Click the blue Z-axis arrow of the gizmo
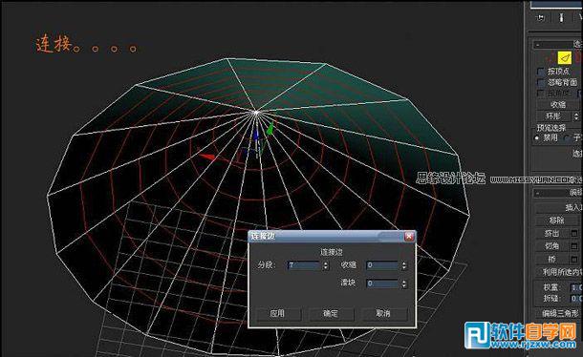The width and height of the screenshot is (583, 357). (x=256, y=135)
